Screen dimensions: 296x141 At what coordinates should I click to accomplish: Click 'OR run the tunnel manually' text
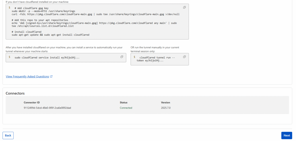click(155, 49)
